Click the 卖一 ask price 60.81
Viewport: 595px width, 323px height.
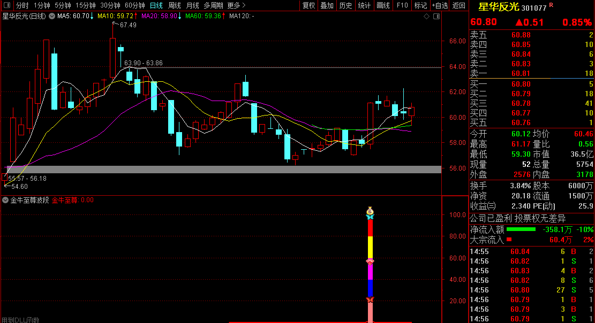coord(521,74)
